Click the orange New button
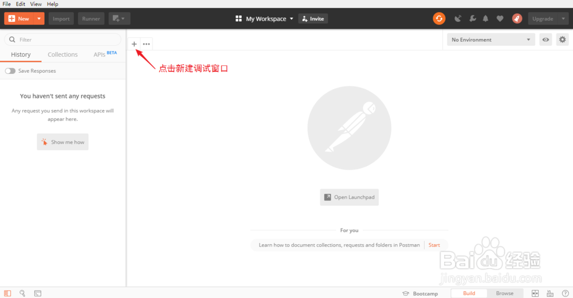Image resolution: width=573 pixels, height=298 pixels. (x=19, y=19)
